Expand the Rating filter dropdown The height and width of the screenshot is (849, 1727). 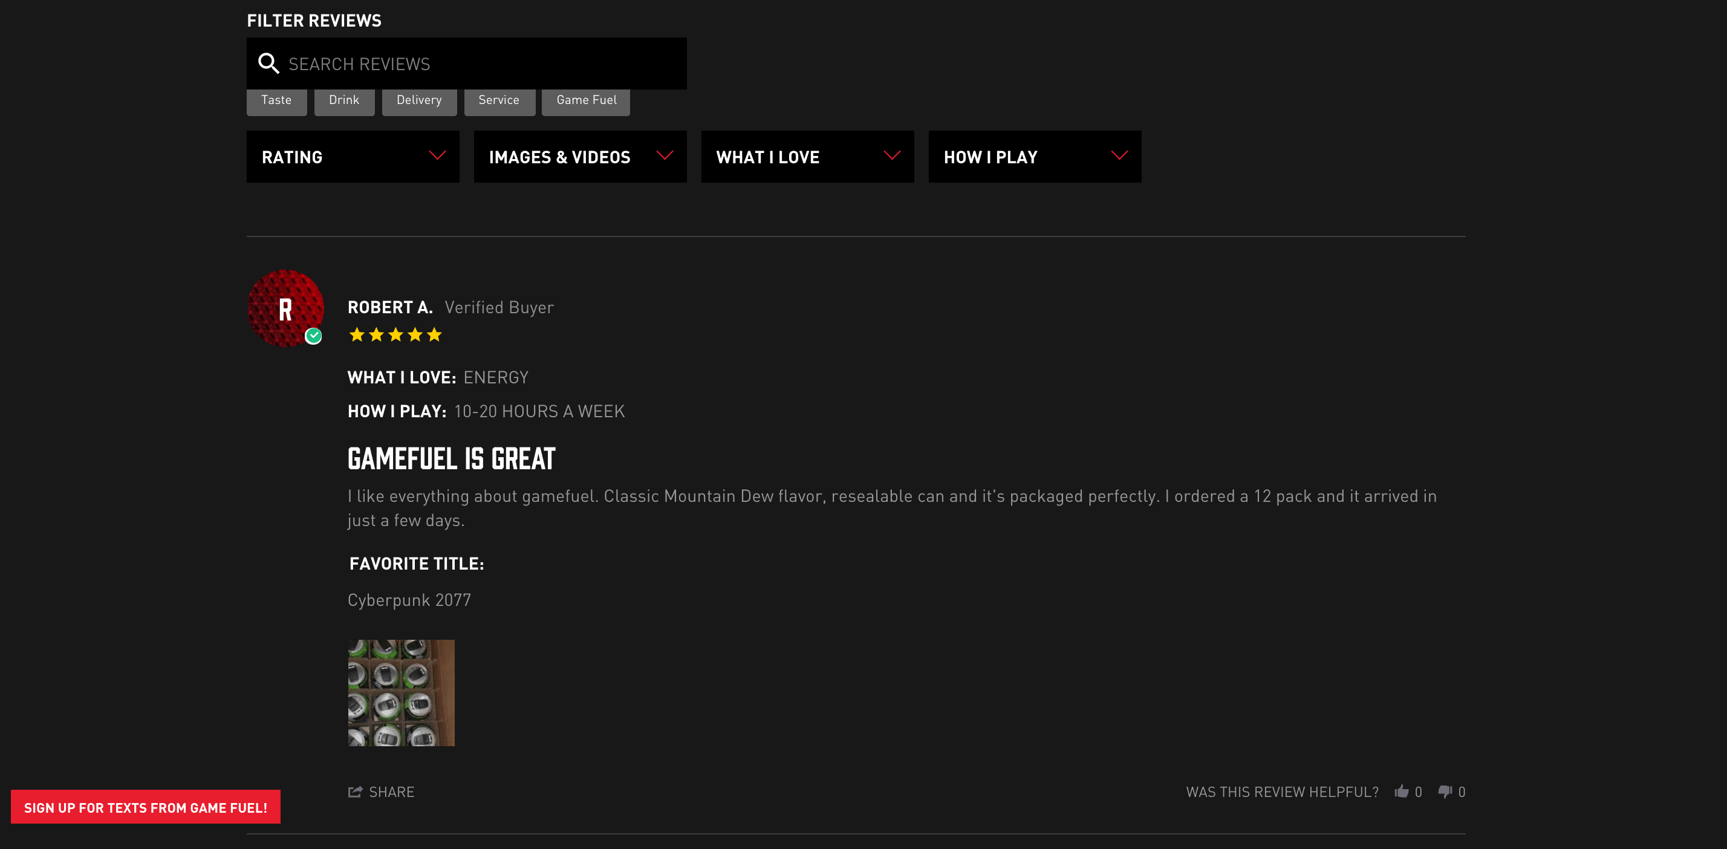[353, 157]
